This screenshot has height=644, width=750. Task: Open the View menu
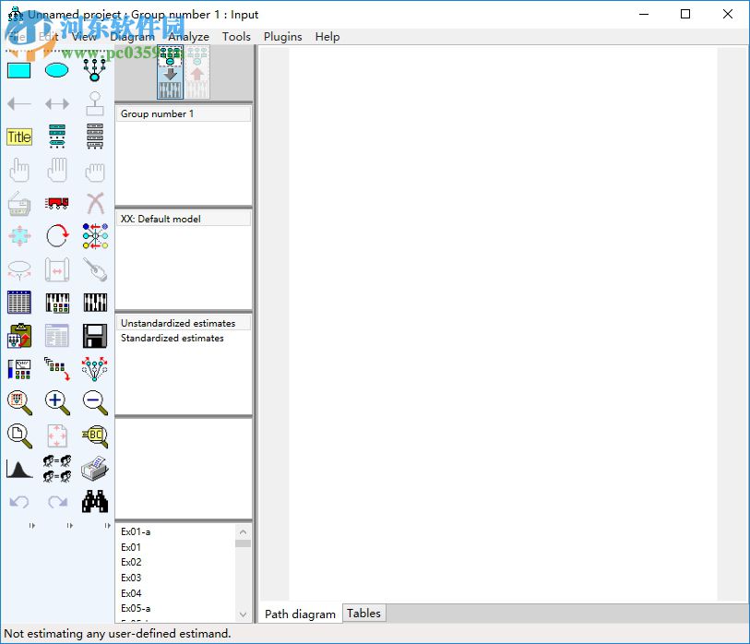(x=84, y=37)
